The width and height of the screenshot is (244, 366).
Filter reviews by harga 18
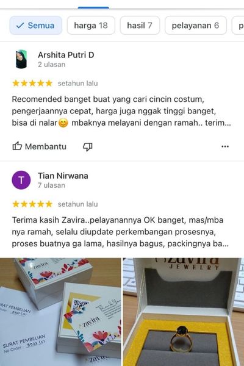click(91, 26)
